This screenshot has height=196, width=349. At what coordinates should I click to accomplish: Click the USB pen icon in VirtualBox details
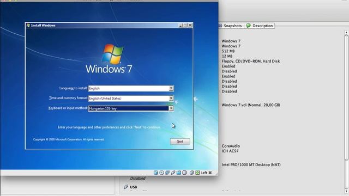point(126,187)
